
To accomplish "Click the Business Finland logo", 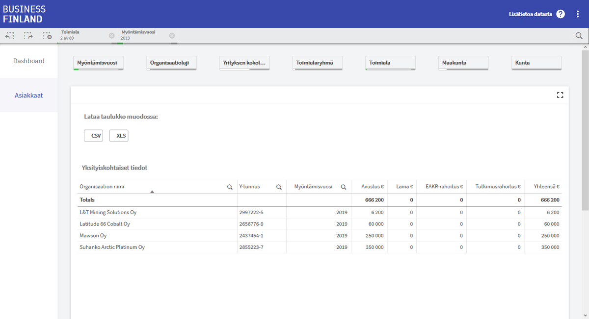I will (25, 14).
